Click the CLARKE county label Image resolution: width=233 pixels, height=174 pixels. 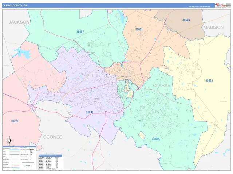coord(162,86)
